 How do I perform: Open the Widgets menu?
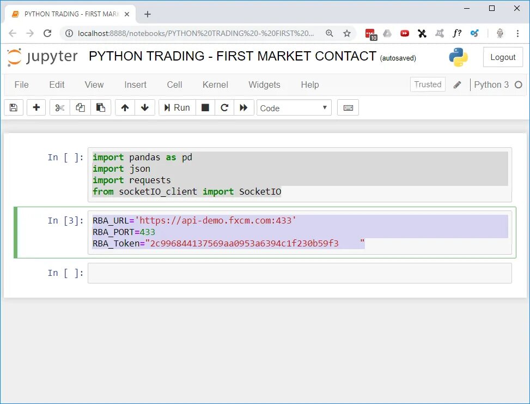click(264, 85)
